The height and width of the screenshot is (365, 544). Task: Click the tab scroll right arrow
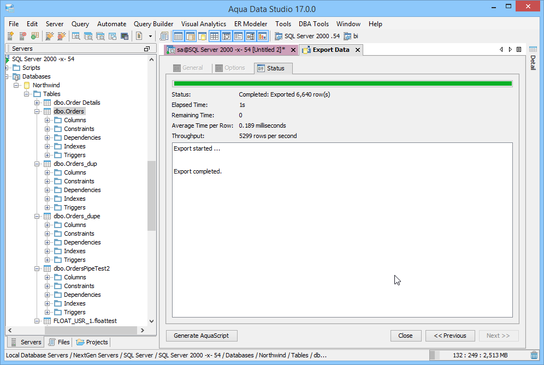pos(510,50)
